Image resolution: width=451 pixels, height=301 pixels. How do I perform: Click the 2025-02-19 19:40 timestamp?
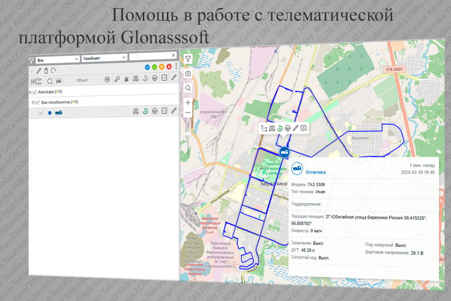(x=417, y=173)
